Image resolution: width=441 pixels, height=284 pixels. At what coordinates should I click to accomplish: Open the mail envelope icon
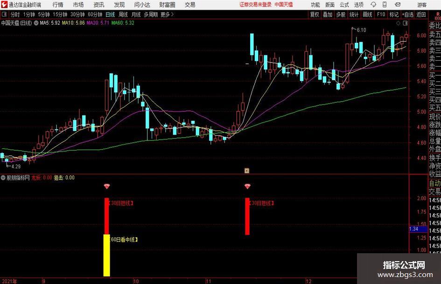coord(398,5)
